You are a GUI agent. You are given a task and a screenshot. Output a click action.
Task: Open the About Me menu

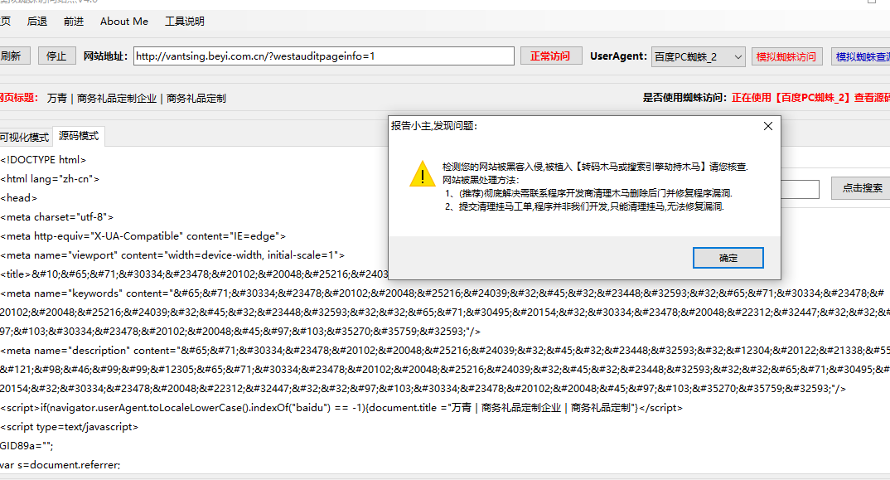(124, 22)
